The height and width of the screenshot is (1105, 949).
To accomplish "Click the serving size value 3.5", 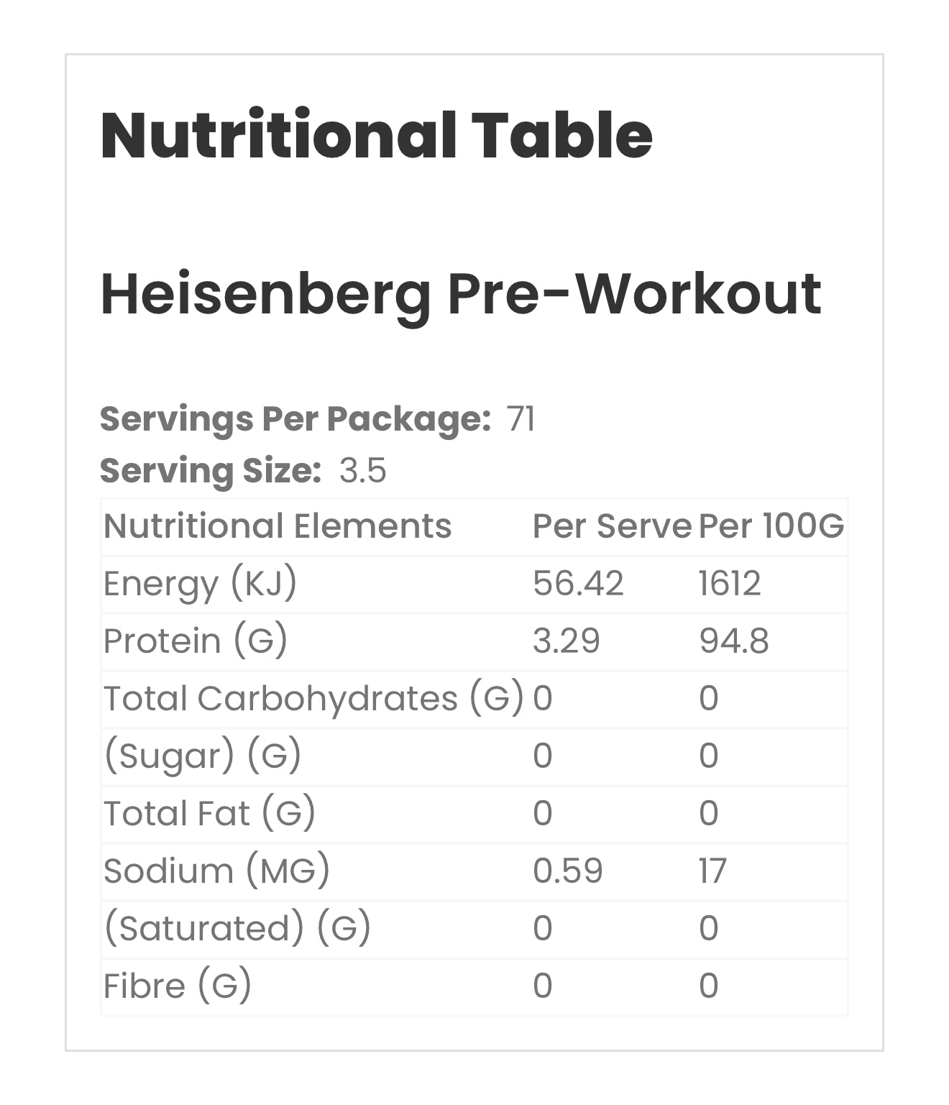I will pyautogui.click(x=362, y=471).
